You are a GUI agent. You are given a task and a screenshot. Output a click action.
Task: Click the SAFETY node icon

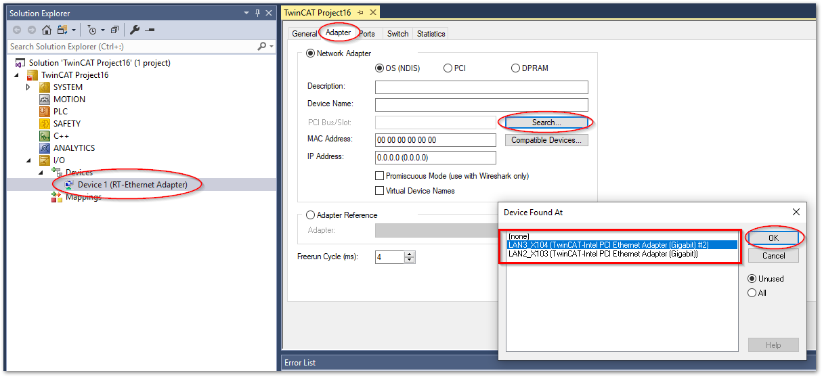(x=45, y=124)
